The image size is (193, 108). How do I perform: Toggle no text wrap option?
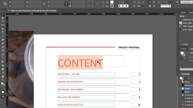click(x=150, y=2)
